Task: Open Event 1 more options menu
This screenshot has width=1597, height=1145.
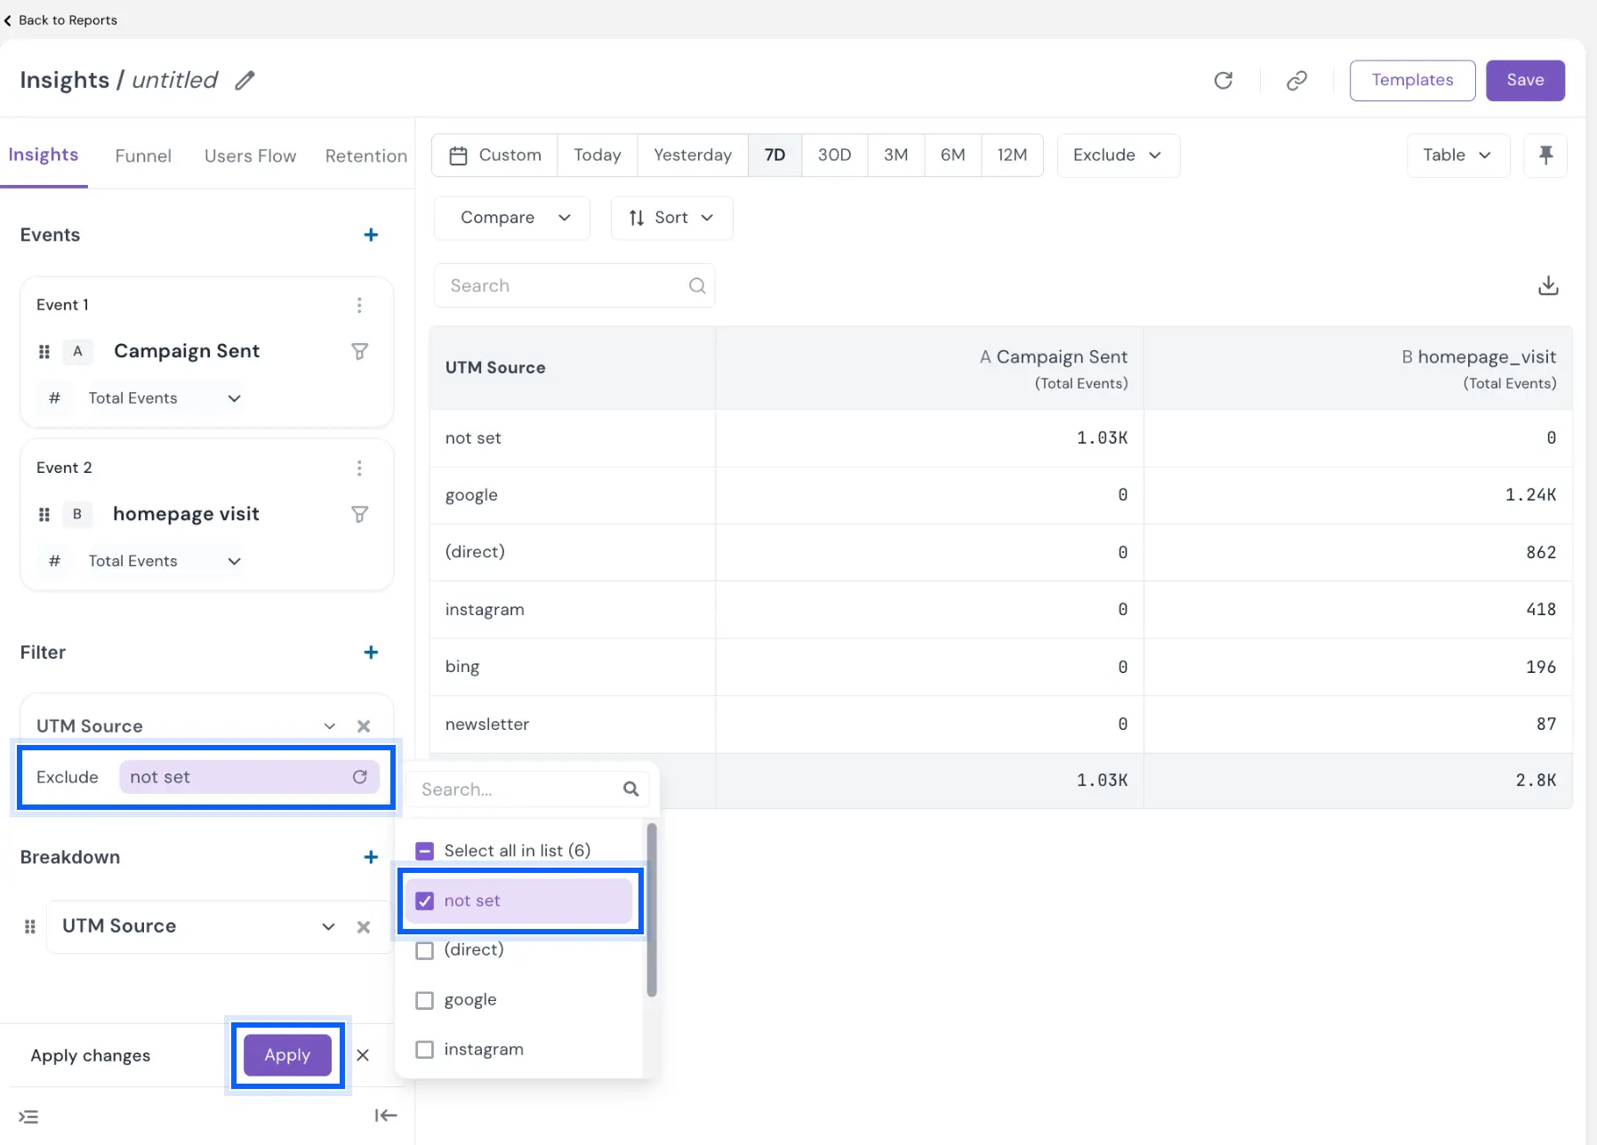Action: (x=359, y=305)
